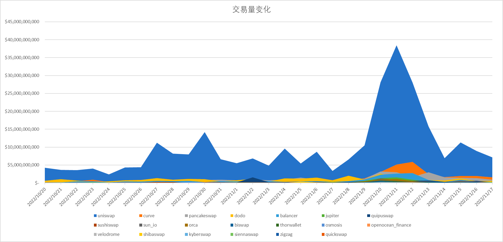The width and height of the screenshot is (503, 242).
Task: Select the thorwallet legend entry
Action: 289,225
